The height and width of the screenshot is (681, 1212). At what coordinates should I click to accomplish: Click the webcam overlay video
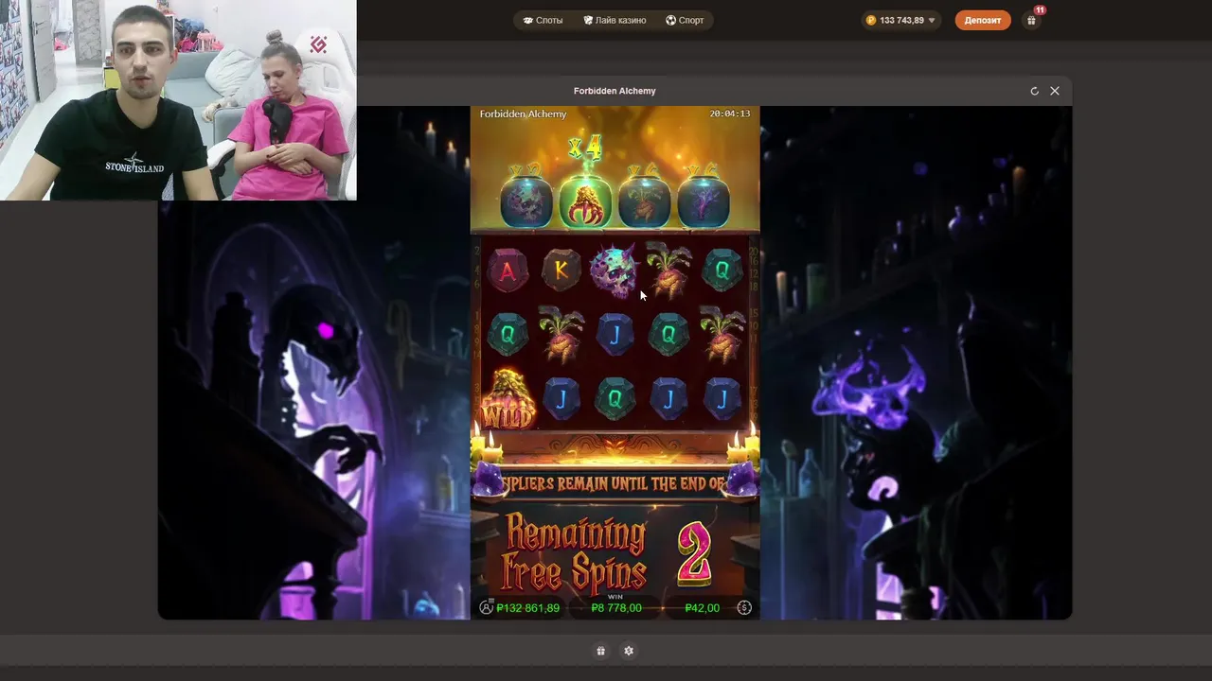point(178,100)
